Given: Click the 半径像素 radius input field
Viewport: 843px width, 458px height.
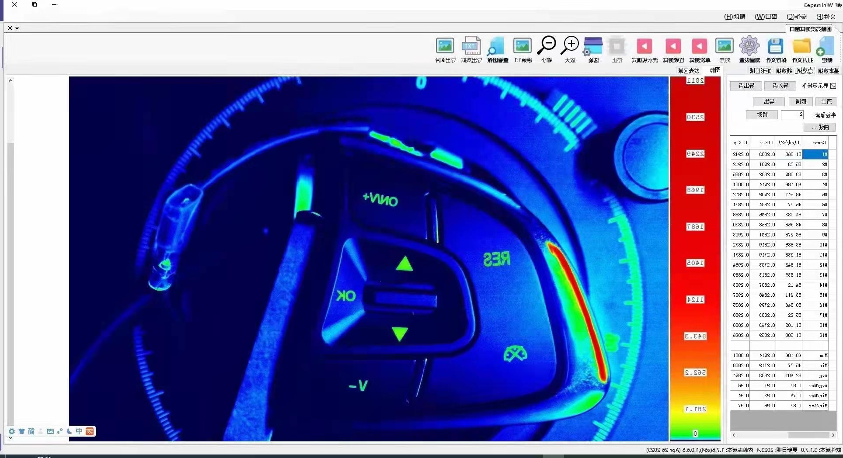Looking at the screenshot, I should 792,114.
